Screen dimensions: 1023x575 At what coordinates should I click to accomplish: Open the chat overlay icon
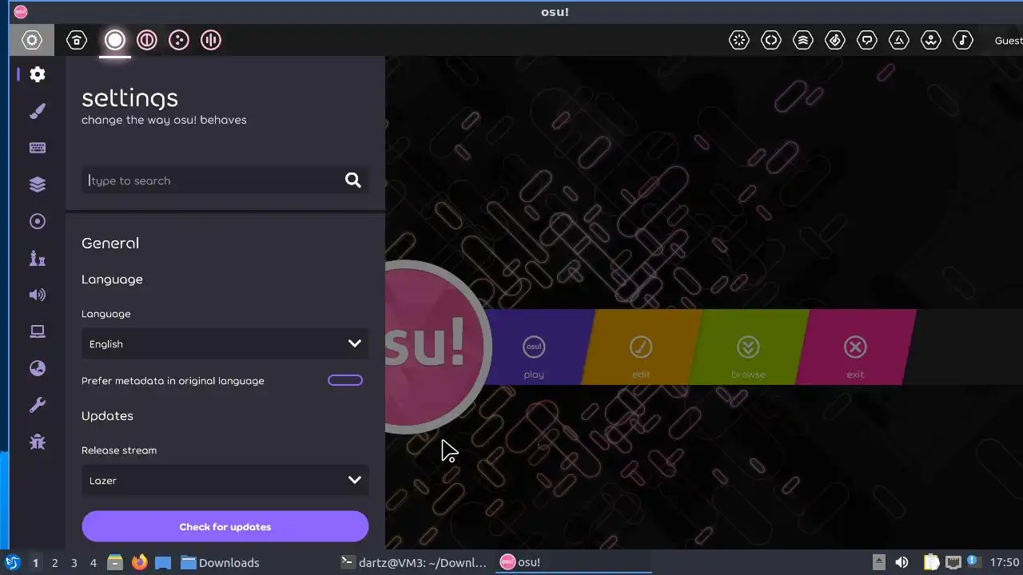pos(867,40)
